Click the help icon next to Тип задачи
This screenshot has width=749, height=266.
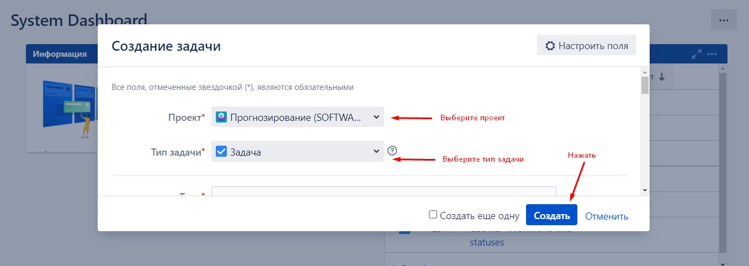[x=392, y=151]
